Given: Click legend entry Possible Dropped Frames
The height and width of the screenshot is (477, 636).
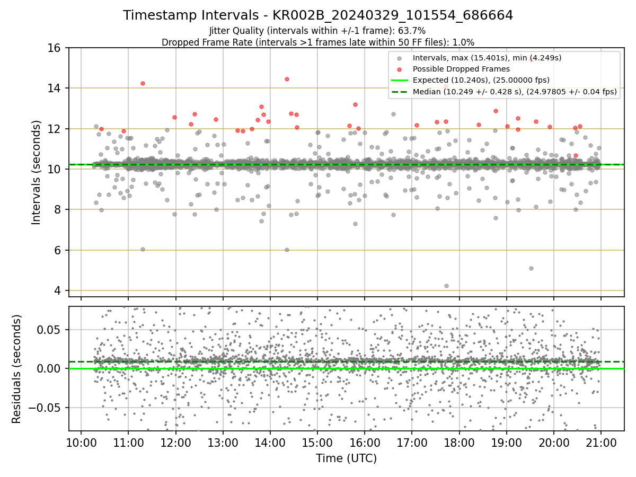Looking at the screenshot, I should click(x=461, y=69).
